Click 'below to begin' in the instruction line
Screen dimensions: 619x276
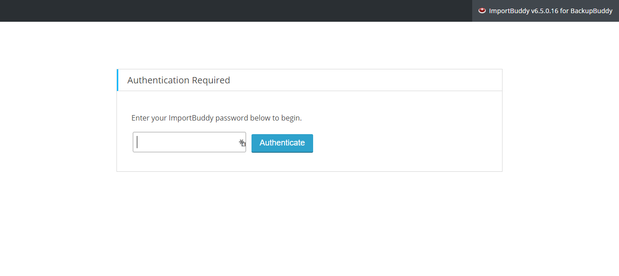276,118
